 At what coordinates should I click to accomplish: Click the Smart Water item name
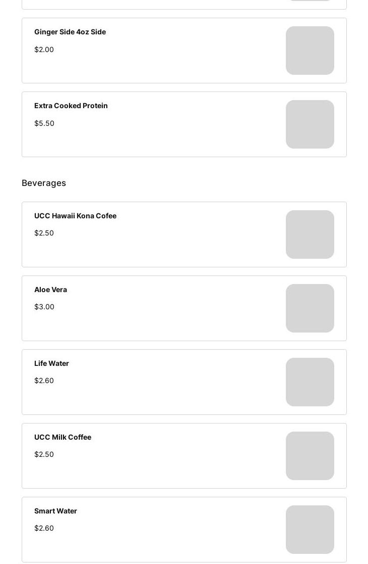55,511
